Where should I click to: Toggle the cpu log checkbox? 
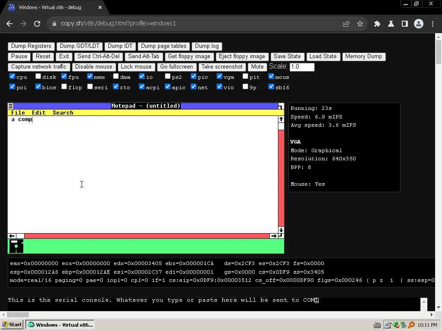click(x=12, y=76)
